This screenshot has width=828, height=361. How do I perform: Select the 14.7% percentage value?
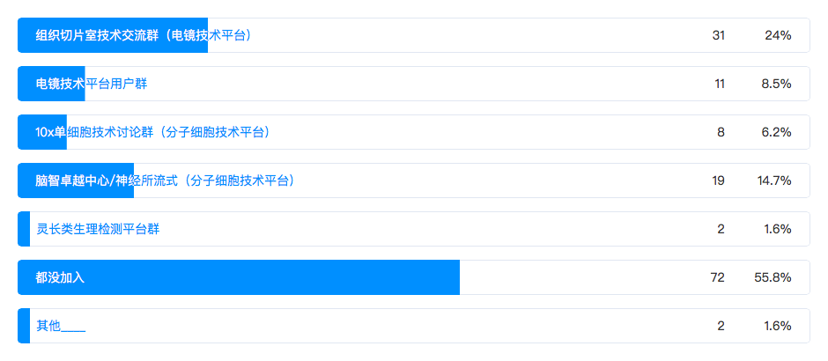pyautogui.click(x=774, y=180)
